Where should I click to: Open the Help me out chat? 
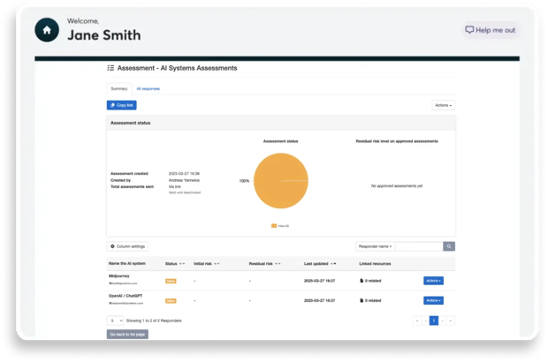(x=490, y=30)
